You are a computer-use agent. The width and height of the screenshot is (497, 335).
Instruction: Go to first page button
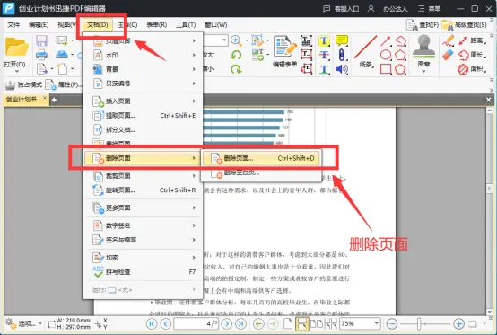tap(152, 324)
